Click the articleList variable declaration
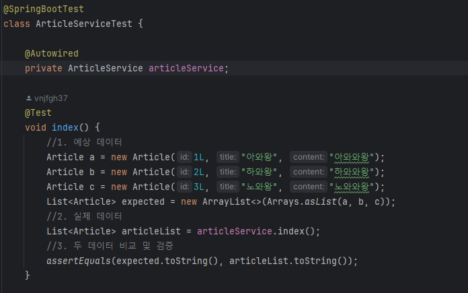 (x=151, y=231)
